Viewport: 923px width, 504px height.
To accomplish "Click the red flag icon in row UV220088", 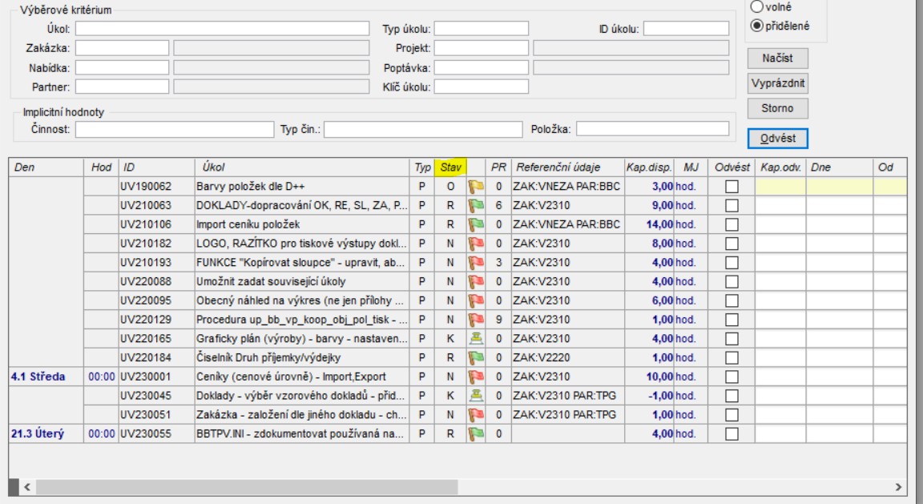I will coord(476,281).
